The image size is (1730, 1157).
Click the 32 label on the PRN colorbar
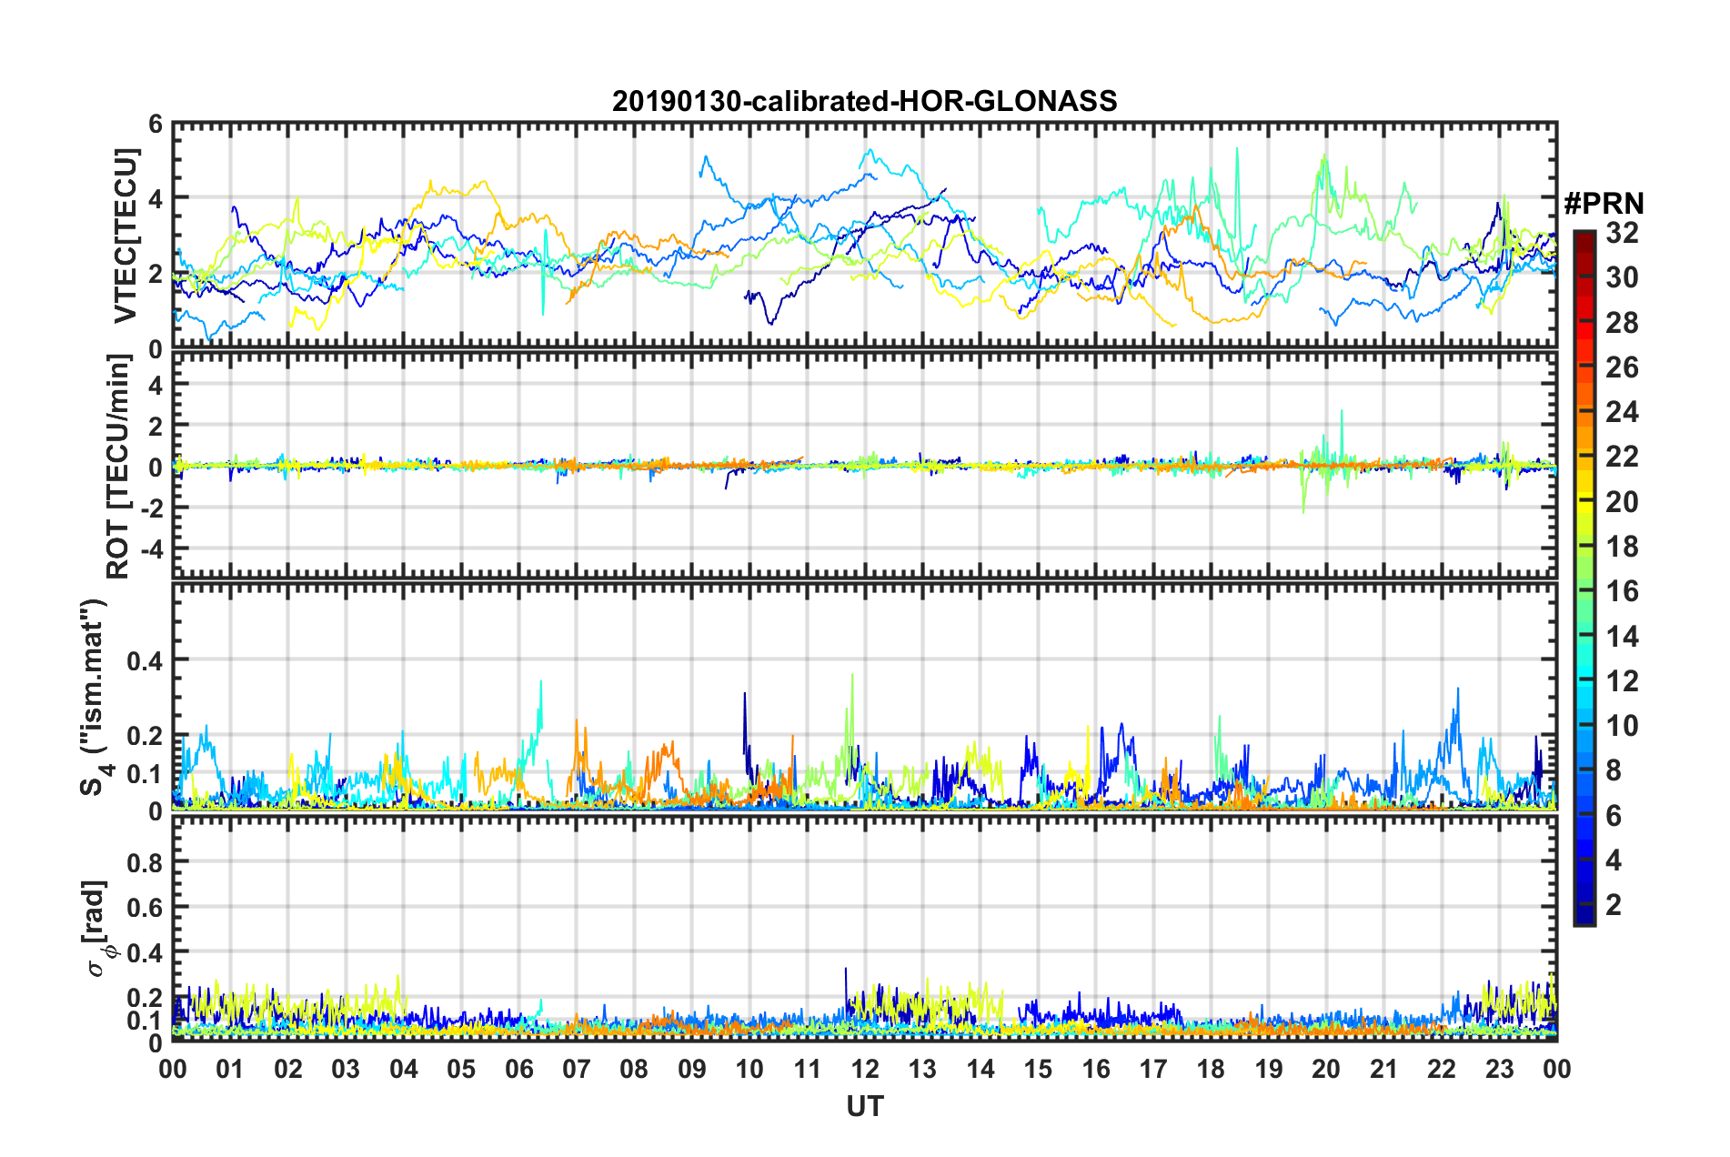coord(1622,233)
